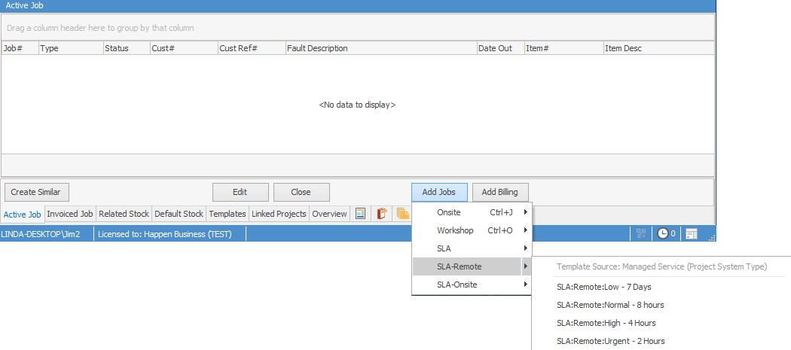Image resolution: width=791 pixels, height=350 pixels.
Task: Choose Onsite from the Add Jobs menu
Action: tap(472, 212)
